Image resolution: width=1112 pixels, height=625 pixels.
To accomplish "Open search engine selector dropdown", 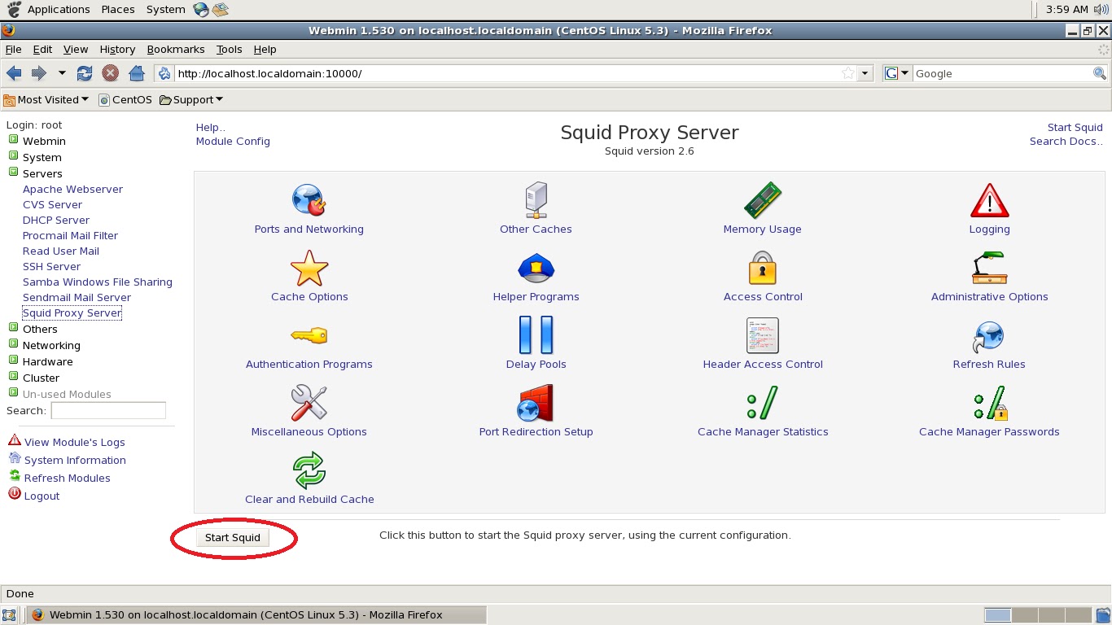I will [x=896, y=73].
